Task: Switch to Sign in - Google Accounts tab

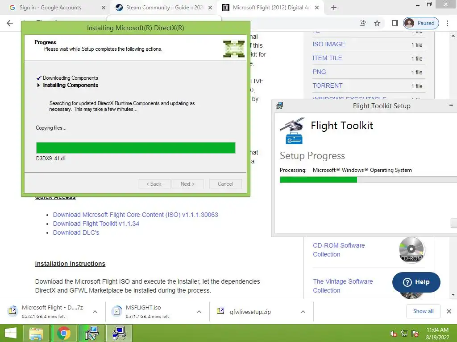Action: tap(50, 8)
